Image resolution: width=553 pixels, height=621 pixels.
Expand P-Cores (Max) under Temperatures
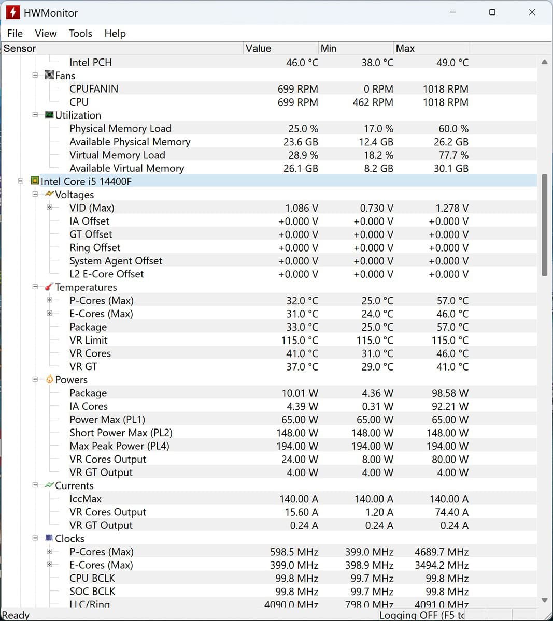[50, 300]
